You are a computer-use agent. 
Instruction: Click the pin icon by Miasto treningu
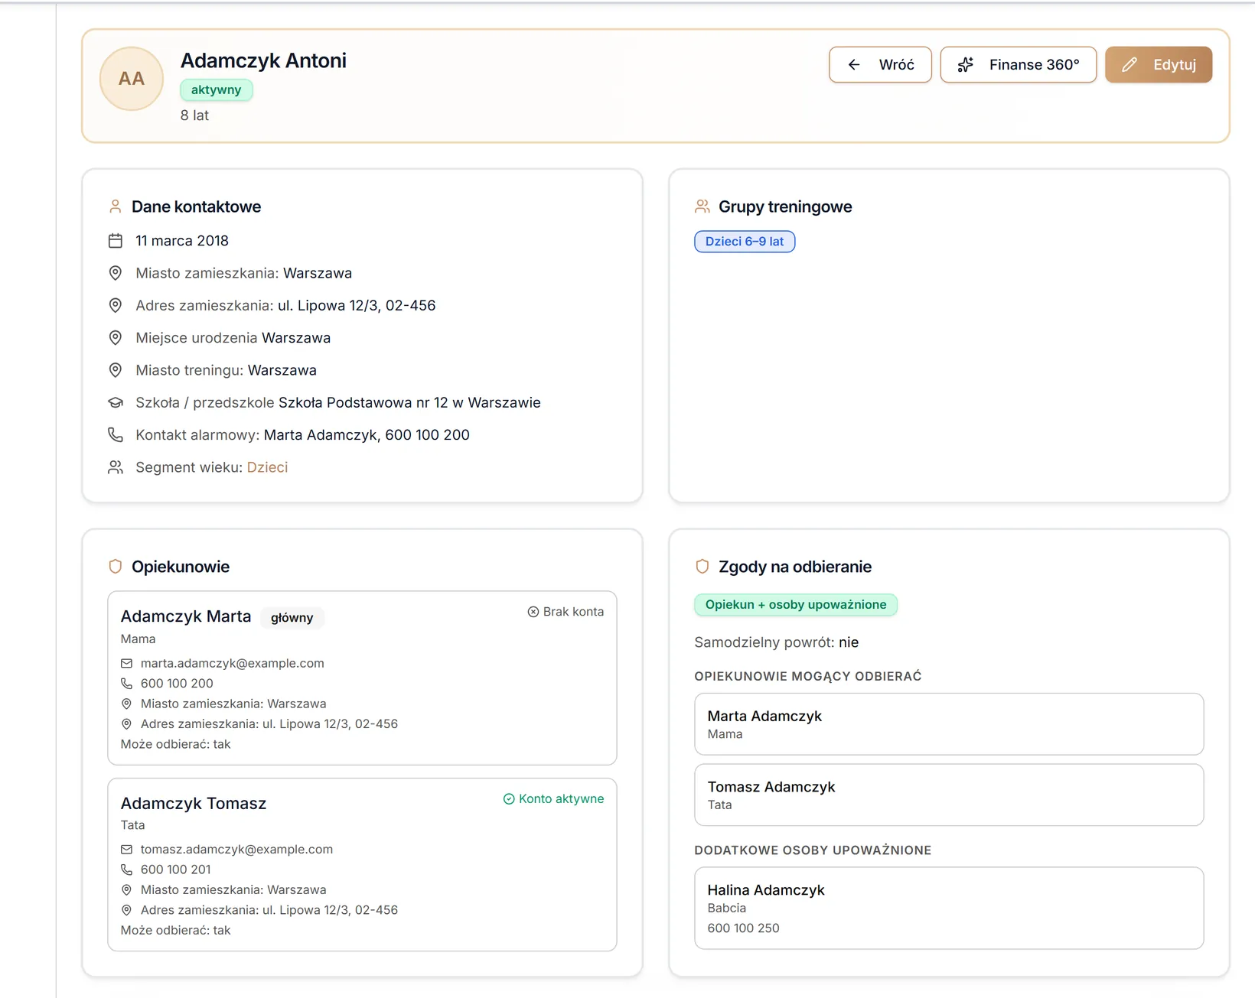[116, 370]
